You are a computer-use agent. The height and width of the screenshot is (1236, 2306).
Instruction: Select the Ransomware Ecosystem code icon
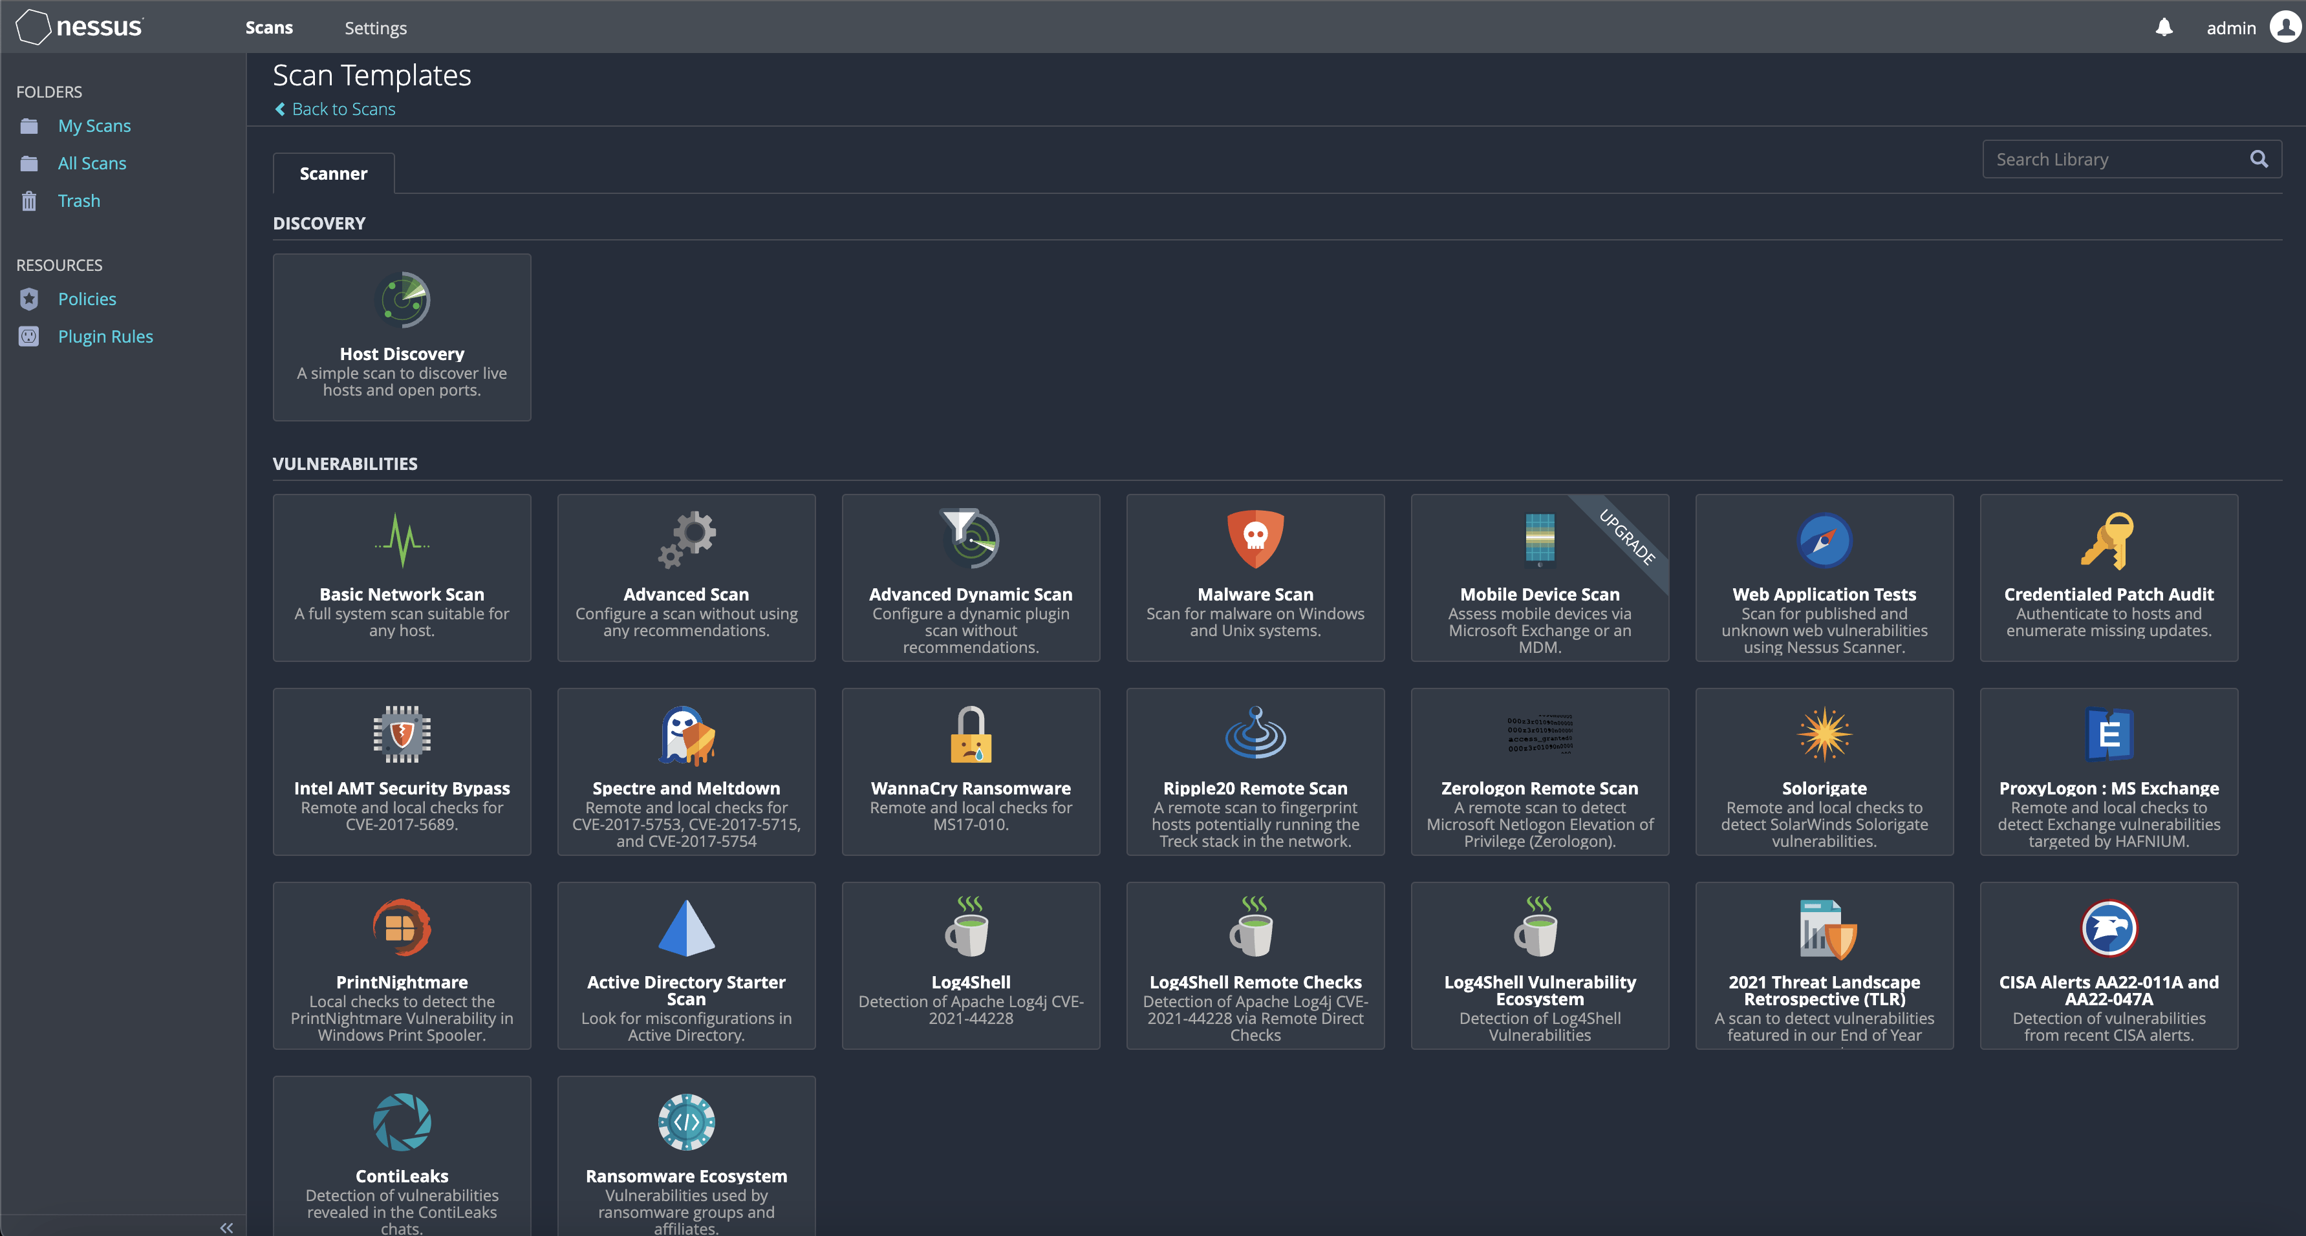click(x=687, y=1122)
